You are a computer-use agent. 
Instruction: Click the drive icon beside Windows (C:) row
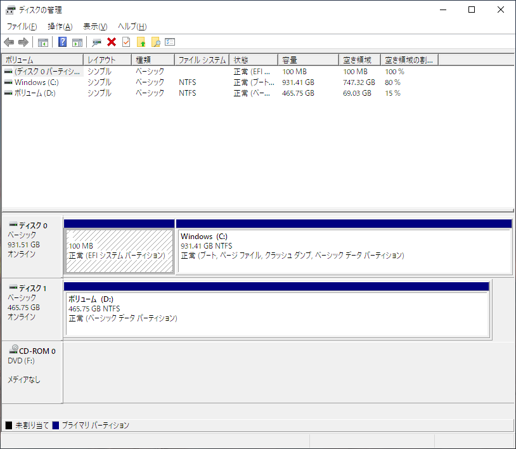click(x=8, y=82)
